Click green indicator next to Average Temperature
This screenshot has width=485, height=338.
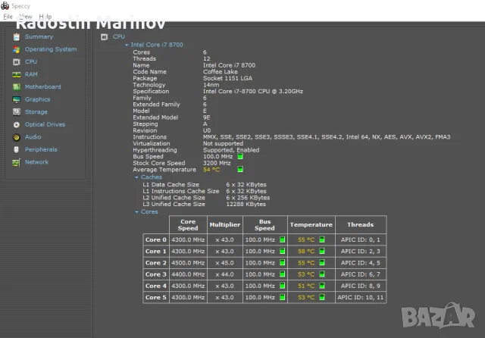click(x=240, y=169)
